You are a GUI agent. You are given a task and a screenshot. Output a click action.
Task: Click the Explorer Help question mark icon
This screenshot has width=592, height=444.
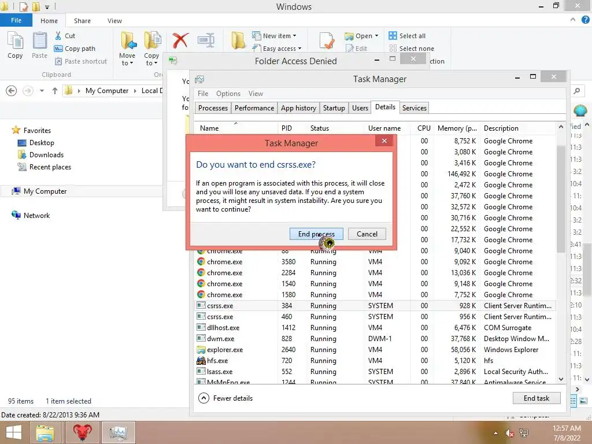coord(585,20)
